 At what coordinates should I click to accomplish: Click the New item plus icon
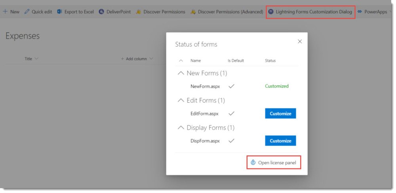tap(5, 11)
